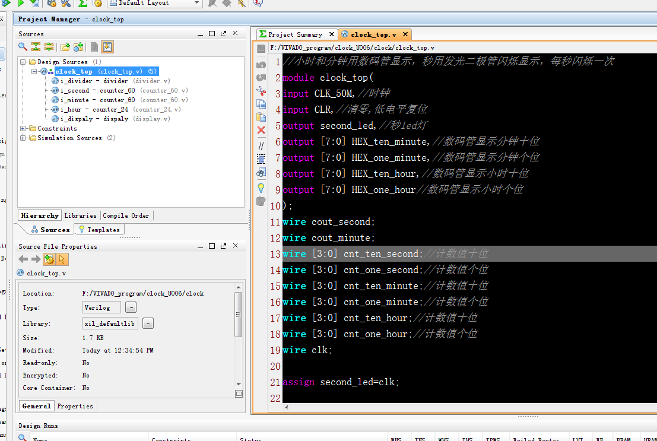
Task: Click the Find binoculars icon in editor sidebar
Action: tap(261, 173)
